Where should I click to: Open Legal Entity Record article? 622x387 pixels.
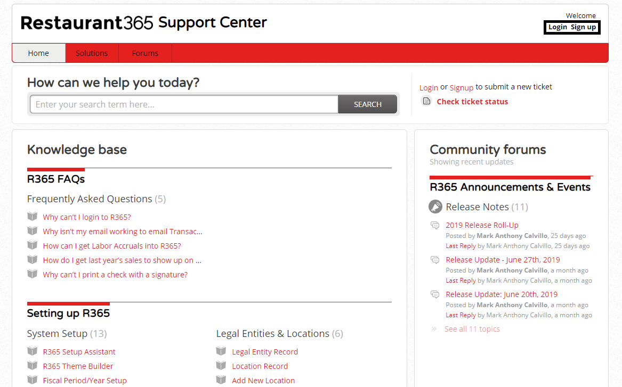pyautogui.click(x=264, y=352)
